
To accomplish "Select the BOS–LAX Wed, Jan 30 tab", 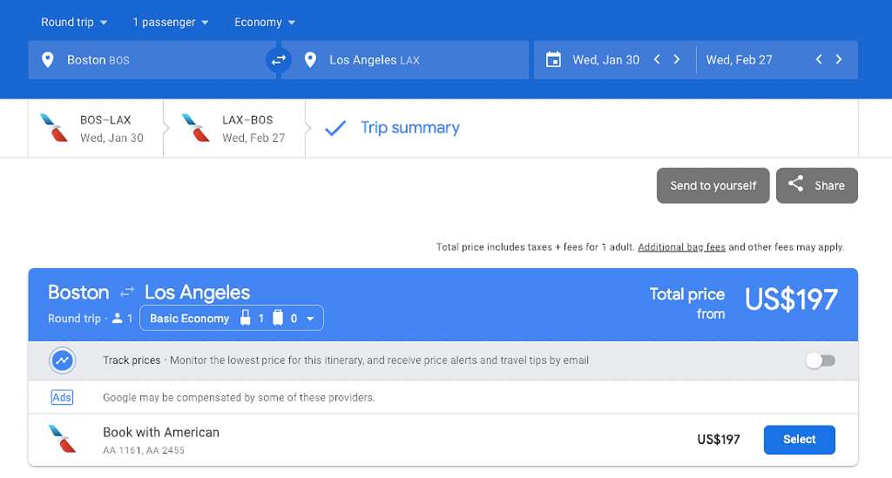I will pyautogui.click(x=96, y=129).
